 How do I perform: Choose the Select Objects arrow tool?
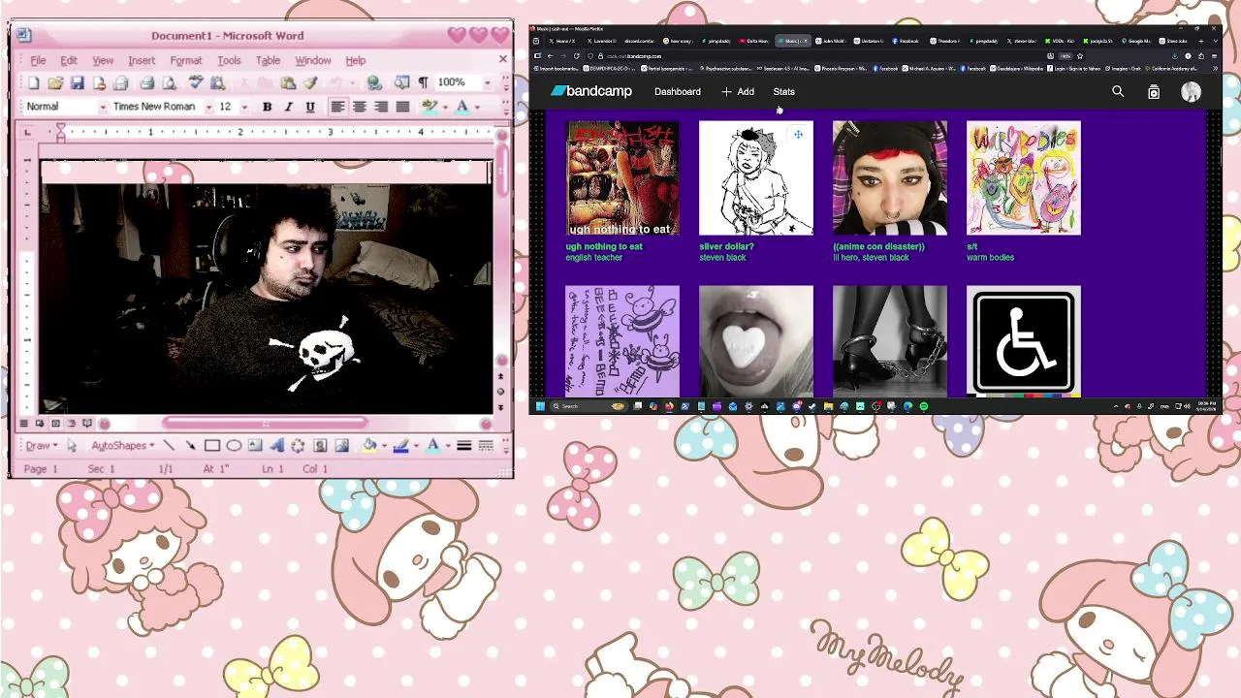72,446
